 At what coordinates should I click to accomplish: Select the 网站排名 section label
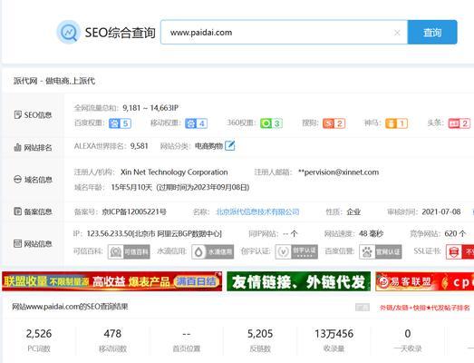(x=34, y=147)
